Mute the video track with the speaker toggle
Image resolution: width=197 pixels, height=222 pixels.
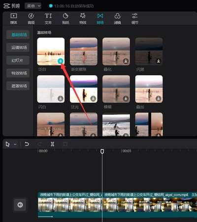(x=20, y=205)
